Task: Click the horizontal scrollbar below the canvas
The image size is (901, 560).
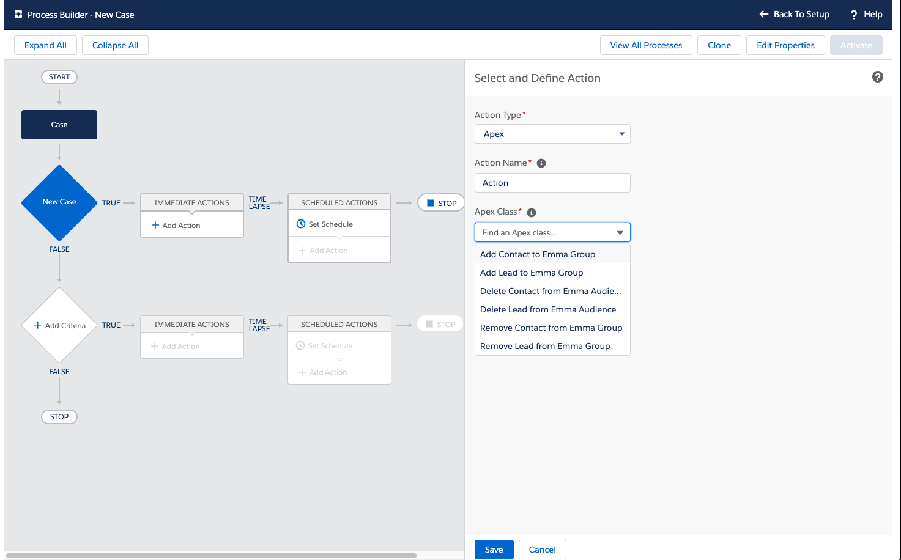Action: [x=208, y=555]
